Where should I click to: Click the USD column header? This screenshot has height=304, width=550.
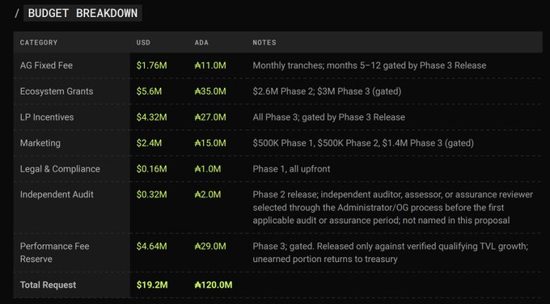143,42
